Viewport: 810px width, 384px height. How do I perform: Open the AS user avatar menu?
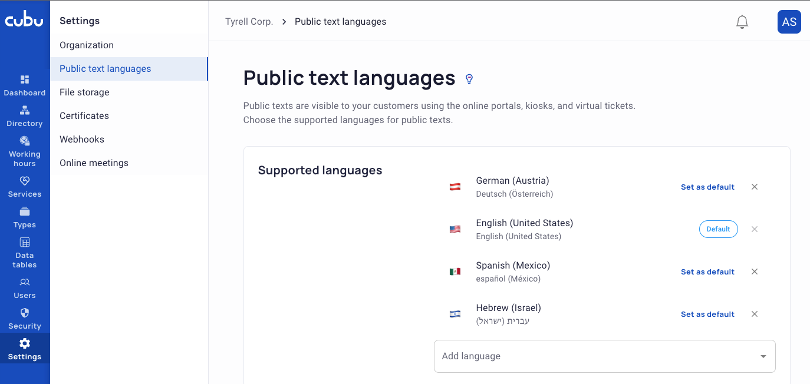coord(789,22)
